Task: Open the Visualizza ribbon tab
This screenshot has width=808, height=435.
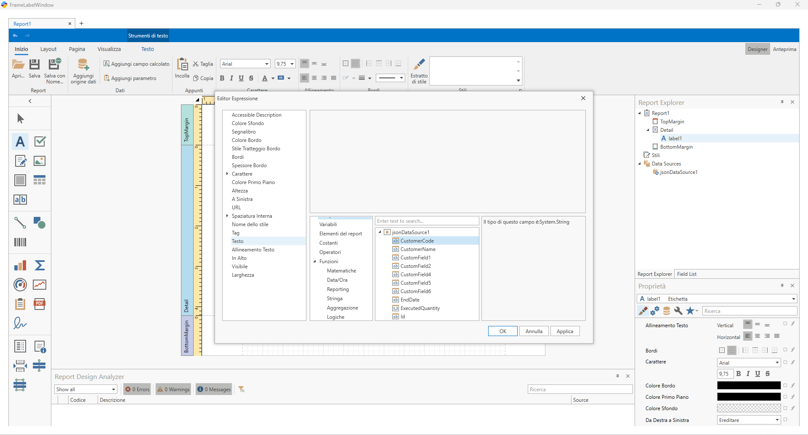Action: (109, 49)
